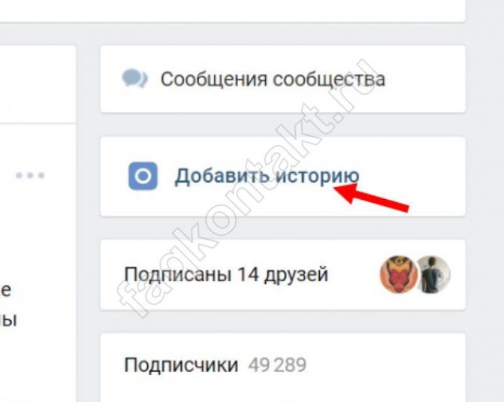The width and height of the screenshot is (504, 402).
Task: Click the middle dot of the three-dots menu
Action: point(30,175)
